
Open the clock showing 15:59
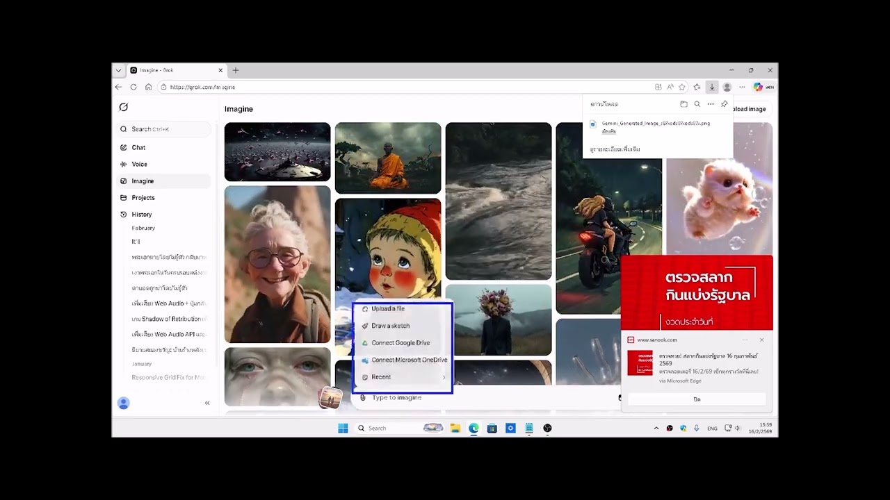pyautogui.click(x=759, y=428)
